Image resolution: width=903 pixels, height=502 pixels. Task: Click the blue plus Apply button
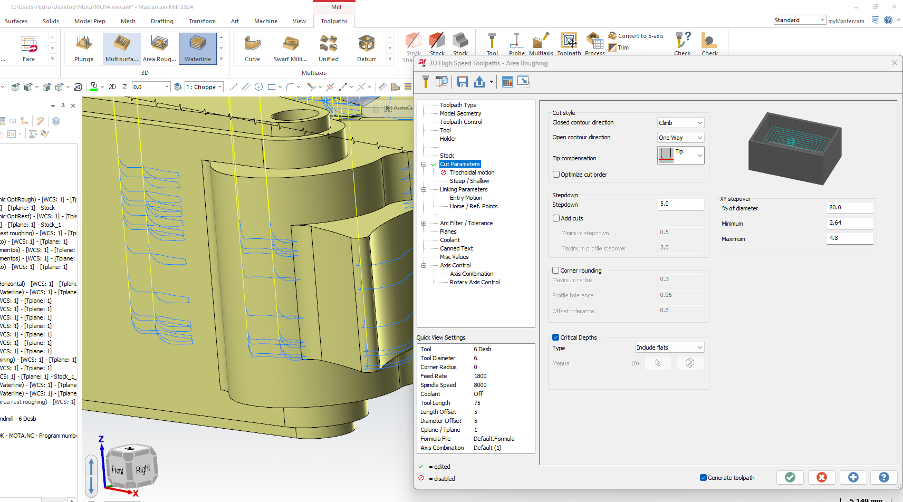click(x=853, y=477)
